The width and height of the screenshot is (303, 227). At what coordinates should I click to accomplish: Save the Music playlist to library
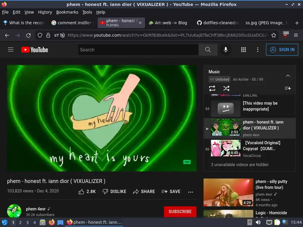(x=288, y=88)
